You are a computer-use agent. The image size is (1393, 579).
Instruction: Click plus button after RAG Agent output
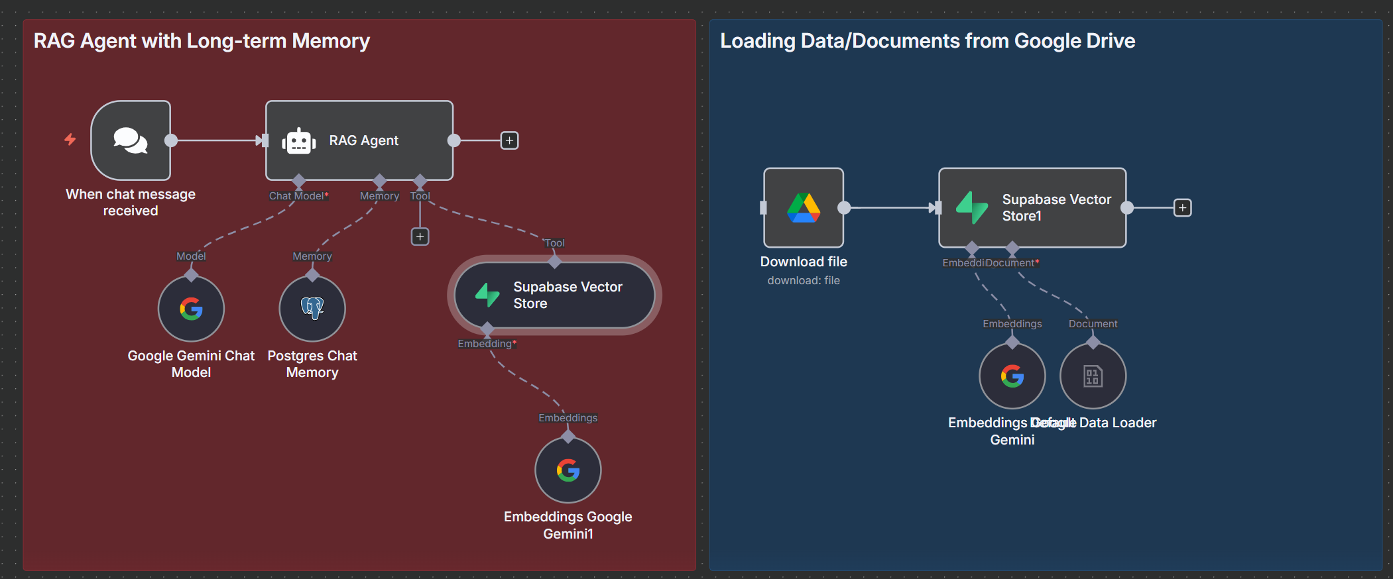click(x=509, y=140)
